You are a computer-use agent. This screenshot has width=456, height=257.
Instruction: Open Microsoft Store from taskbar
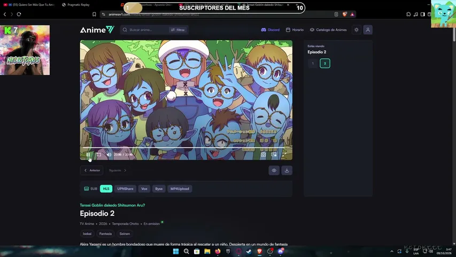pyautogui.click(x=197, y=251)
